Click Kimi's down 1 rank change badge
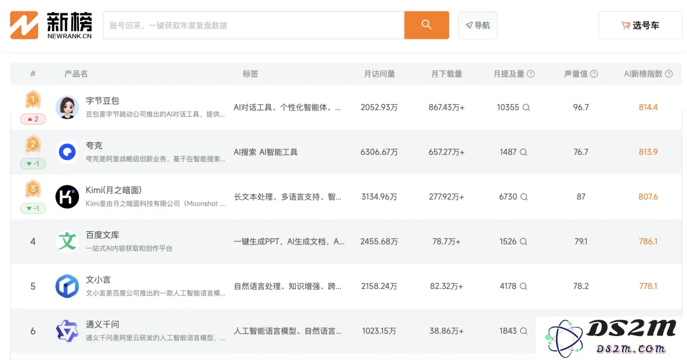This screenshot has width=687, height=360. pyautogui.click(x=33, y=208)
